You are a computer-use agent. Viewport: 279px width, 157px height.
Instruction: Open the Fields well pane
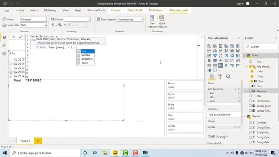[x=212, y=77]
